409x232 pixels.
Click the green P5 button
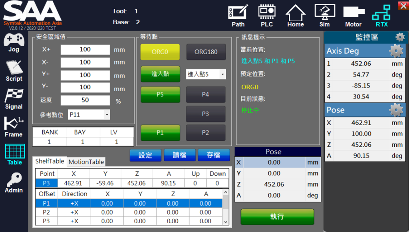160,94
